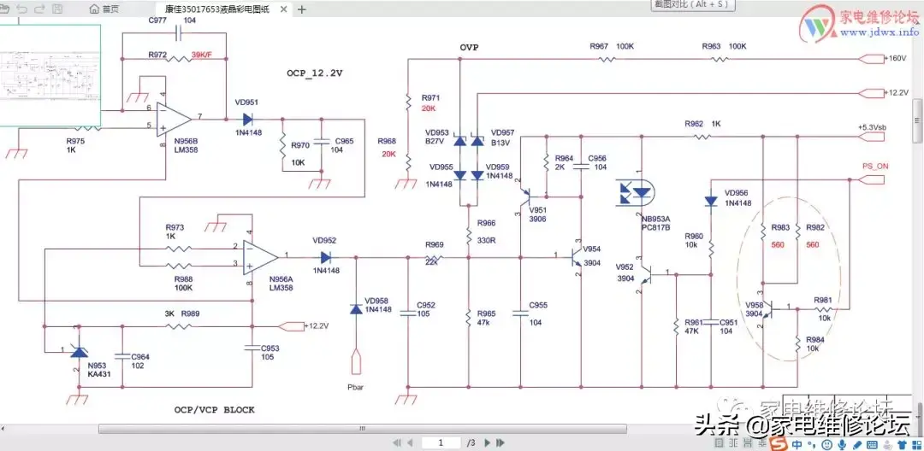Click the V952 3904 transistor label
Viewport: 924px width, 451px height.
[x=627, y=272]
